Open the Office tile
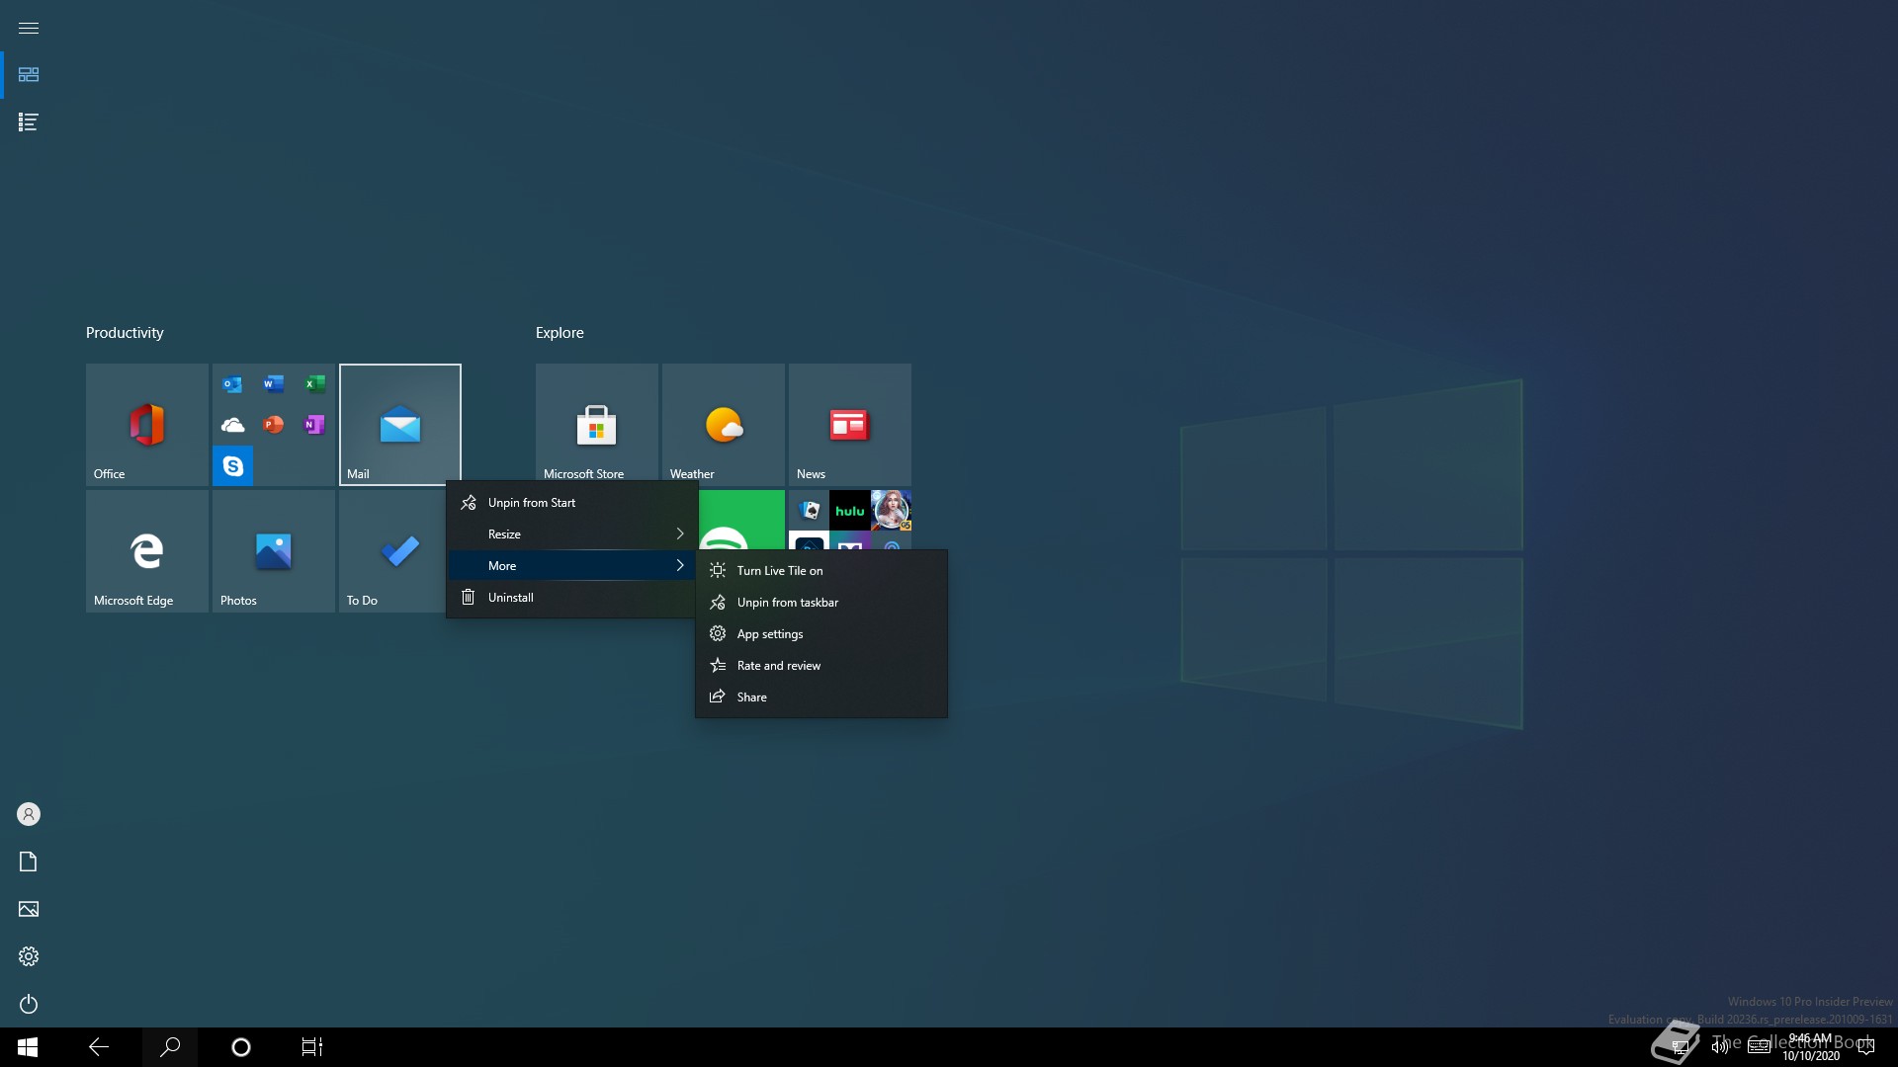Screen dimensions: 1898x1067 147,425
